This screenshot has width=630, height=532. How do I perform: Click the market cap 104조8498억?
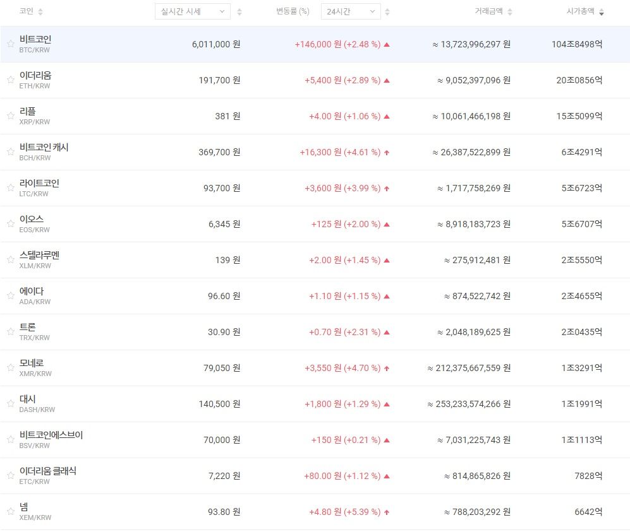[x=576, y=44]
